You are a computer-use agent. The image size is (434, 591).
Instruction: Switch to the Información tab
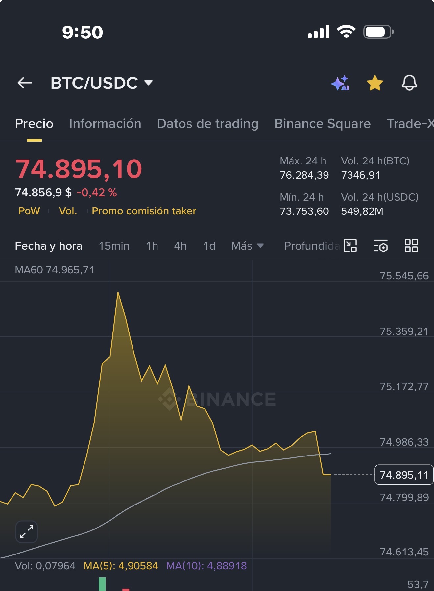click(x=105, y=124)
